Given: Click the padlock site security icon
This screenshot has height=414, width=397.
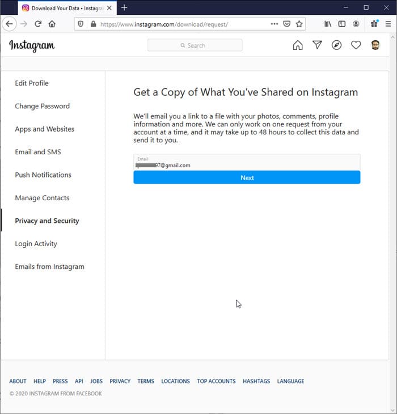Looking at the screenshot, I should tap(93, 24).
